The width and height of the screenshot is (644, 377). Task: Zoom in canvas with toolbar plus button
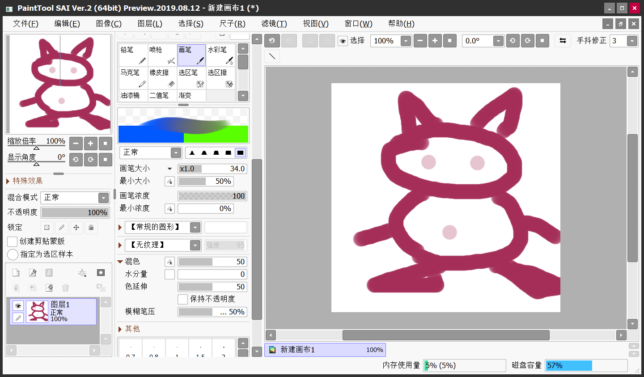click(435, 41)
